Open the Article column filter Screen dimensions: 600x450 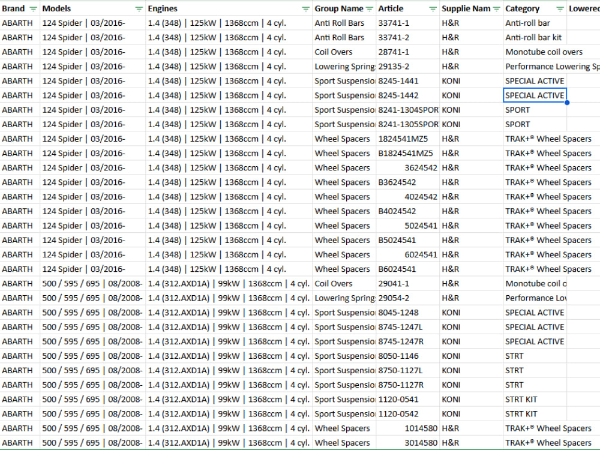(x=433, y=9)
